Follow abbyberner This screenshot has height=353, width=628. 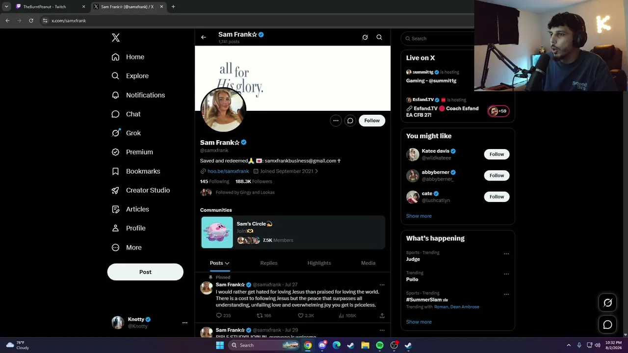[497, 176]
